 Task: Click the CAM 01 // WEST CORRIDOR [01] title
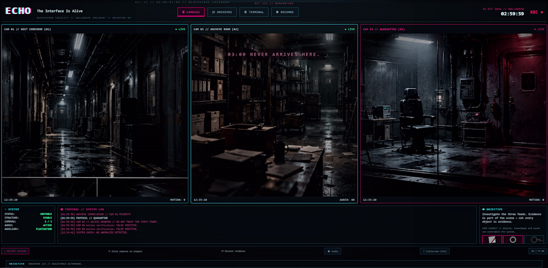(27, 29)
